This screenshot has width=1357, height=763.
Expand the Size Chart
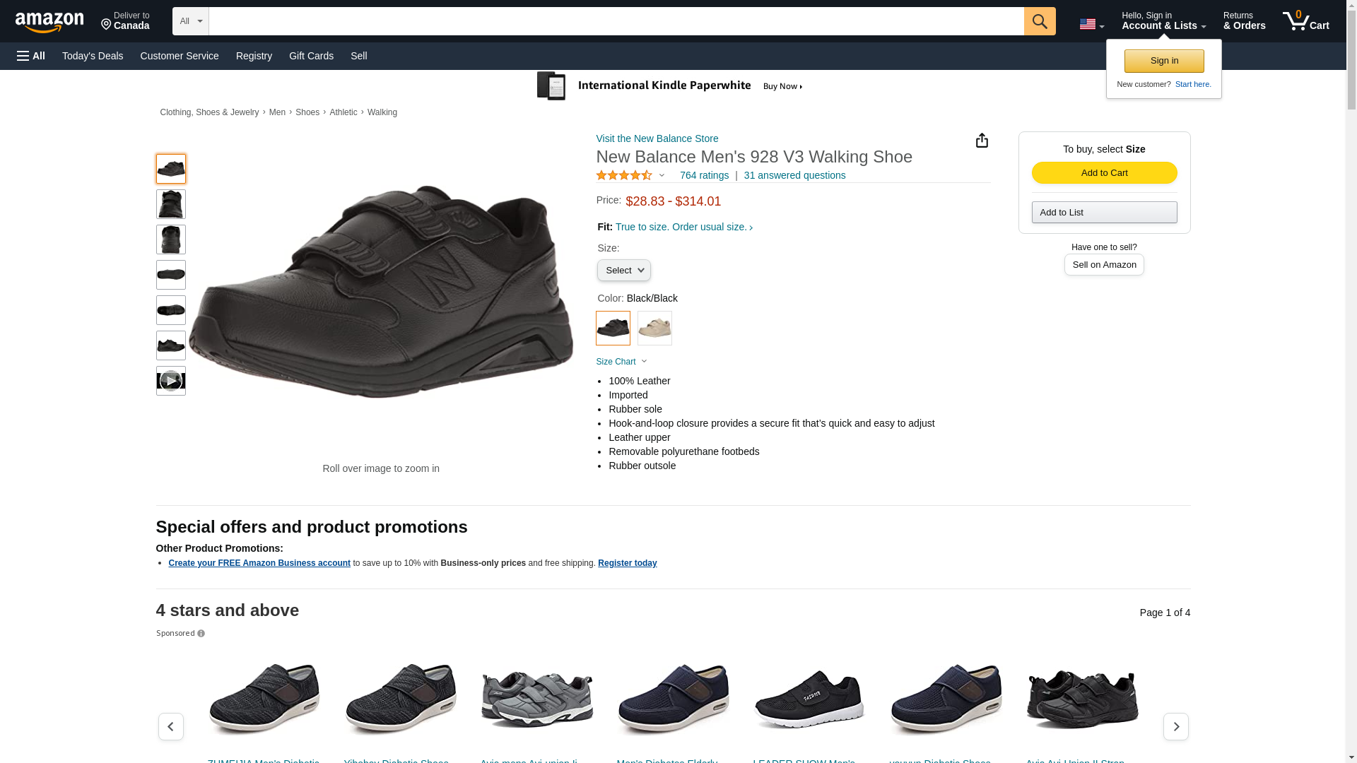coord(621,362)
